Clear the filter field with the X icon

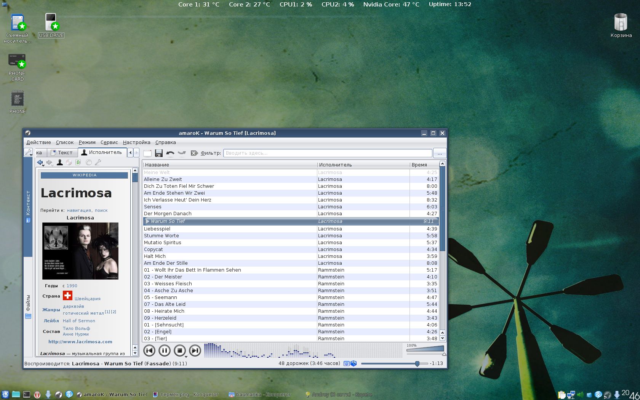click(194, 153)
